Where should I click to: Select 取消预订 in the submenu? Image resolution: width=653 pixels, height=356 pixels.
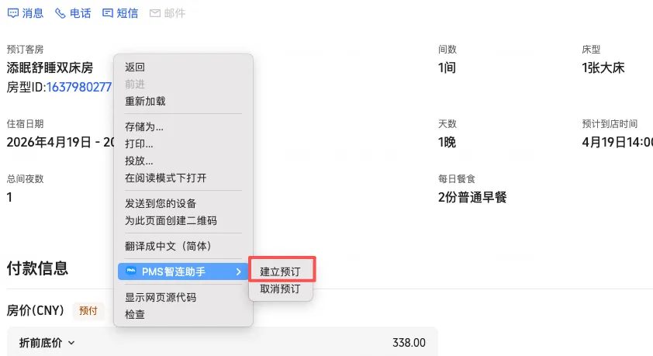tap(280, 289)
